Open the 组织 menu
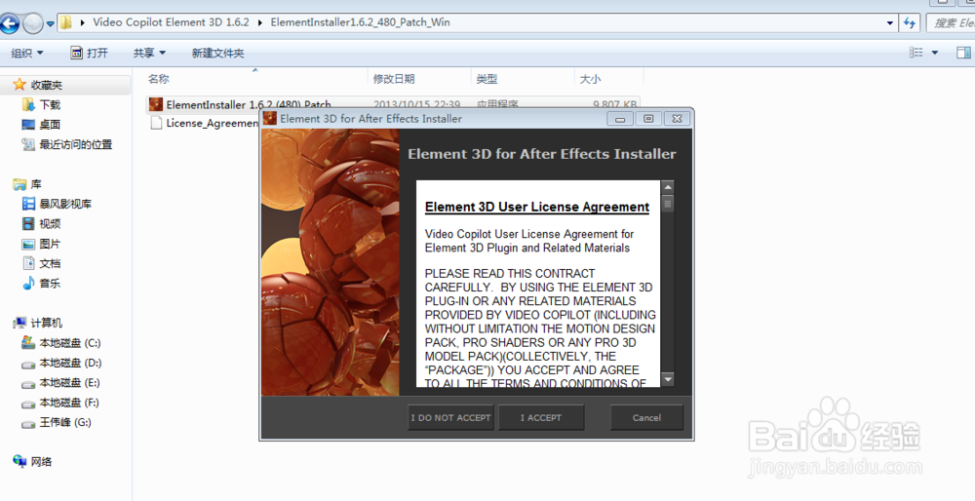 point(26,53)
